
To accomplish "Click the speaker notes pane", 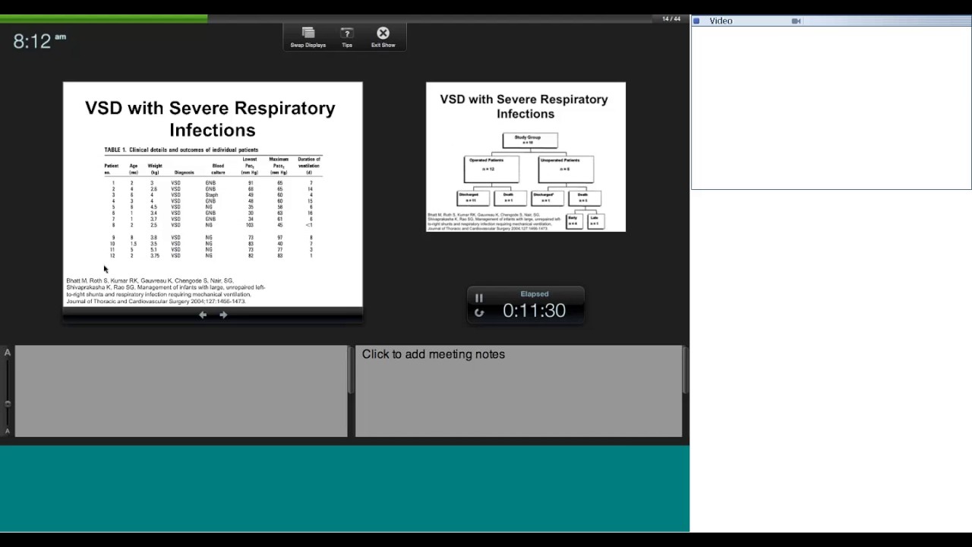I will (x=181, y=391).
